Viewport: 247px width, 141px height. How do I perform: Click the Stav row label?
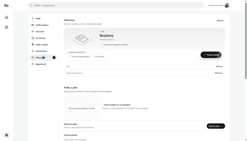pyautogui.click(x=68, y=66)
